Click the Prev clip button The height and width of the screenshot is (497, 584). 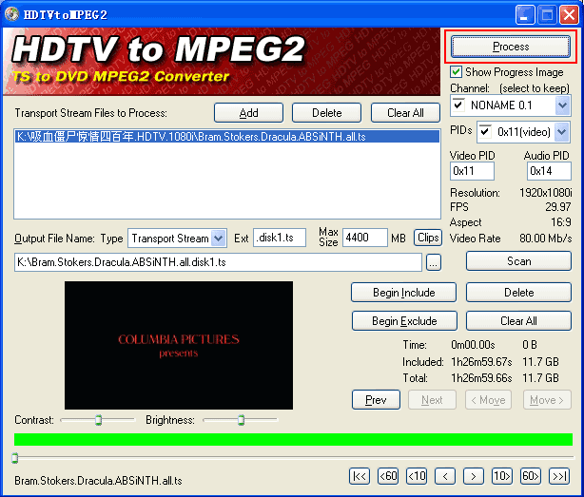(376, 400)
